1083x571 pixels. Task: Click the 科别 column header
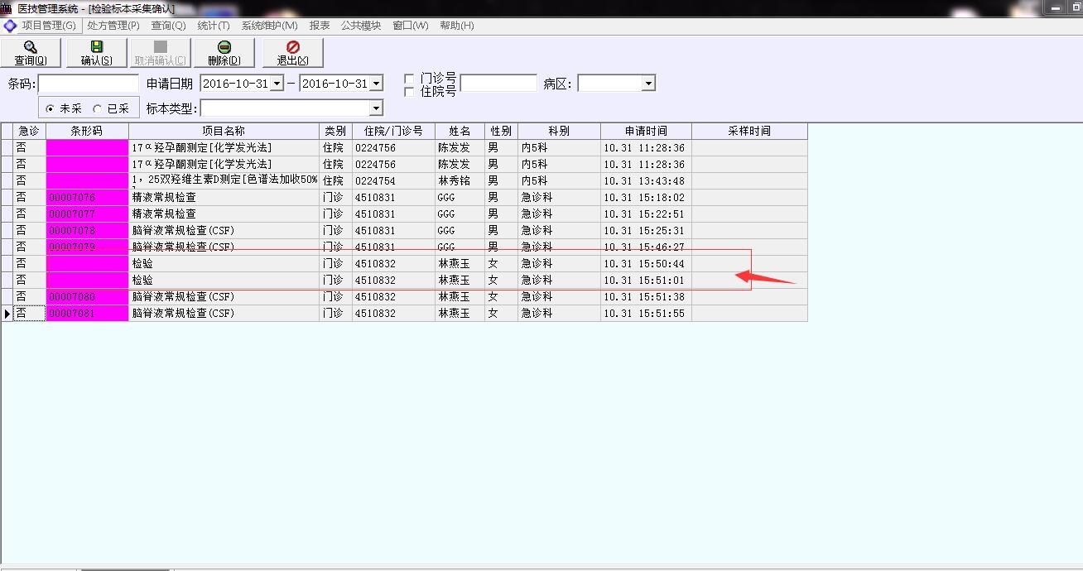(x=559, y=131)
